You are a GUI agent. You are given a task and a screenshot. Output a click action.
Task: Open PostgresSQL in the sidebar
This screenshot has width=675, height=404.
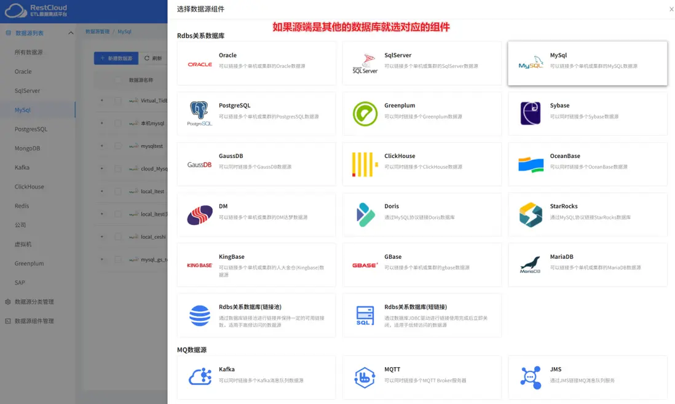point(31,129)
